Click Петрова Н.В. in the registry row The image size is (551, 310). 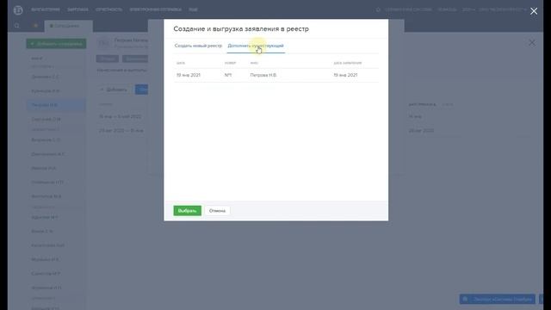pos(263,75)
